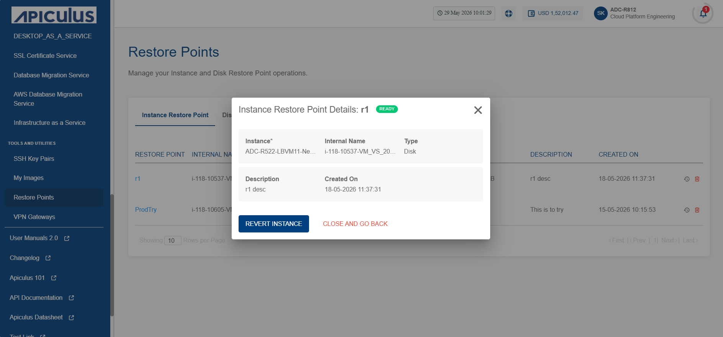Click the date and time display
The width and height of the screenshot is (723, 337).
(464, 13)
